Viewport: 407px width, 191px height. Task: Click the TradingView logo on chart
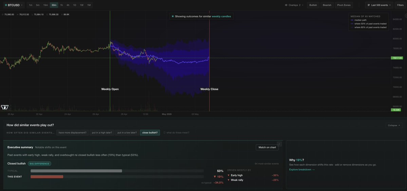pyautogui.click(x=5, y=107)
